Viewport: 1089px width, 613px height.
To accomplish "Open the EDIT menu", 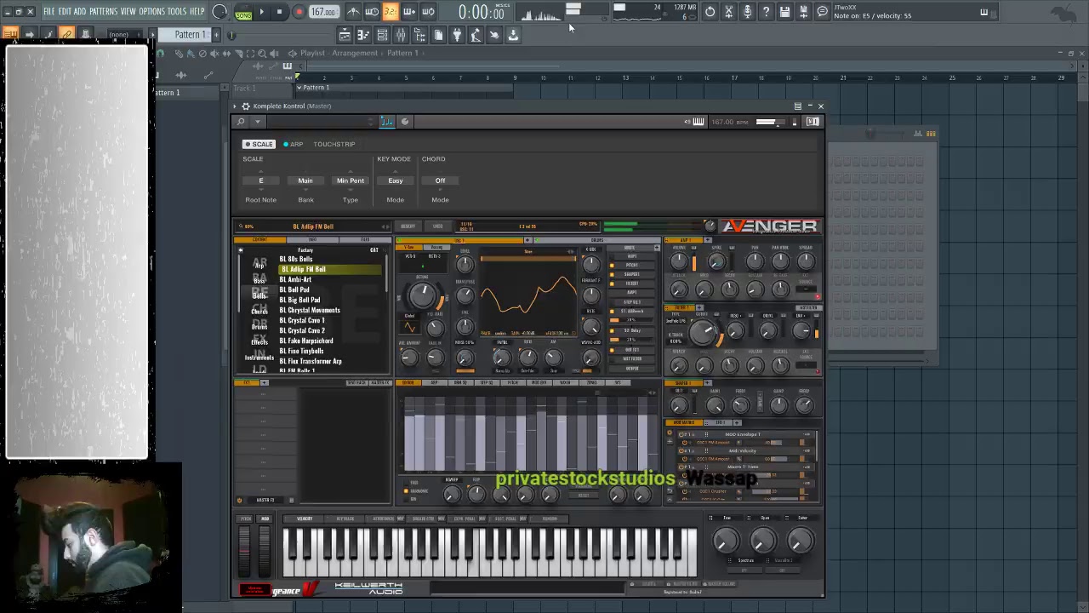I will click(65, 11).
